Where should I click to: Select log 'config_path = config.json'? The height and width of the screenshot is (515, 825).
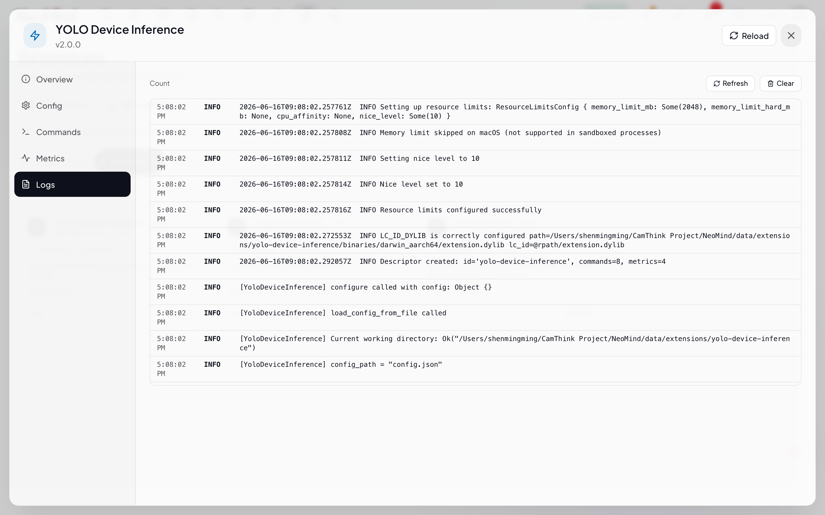click(x=475, y=369)
